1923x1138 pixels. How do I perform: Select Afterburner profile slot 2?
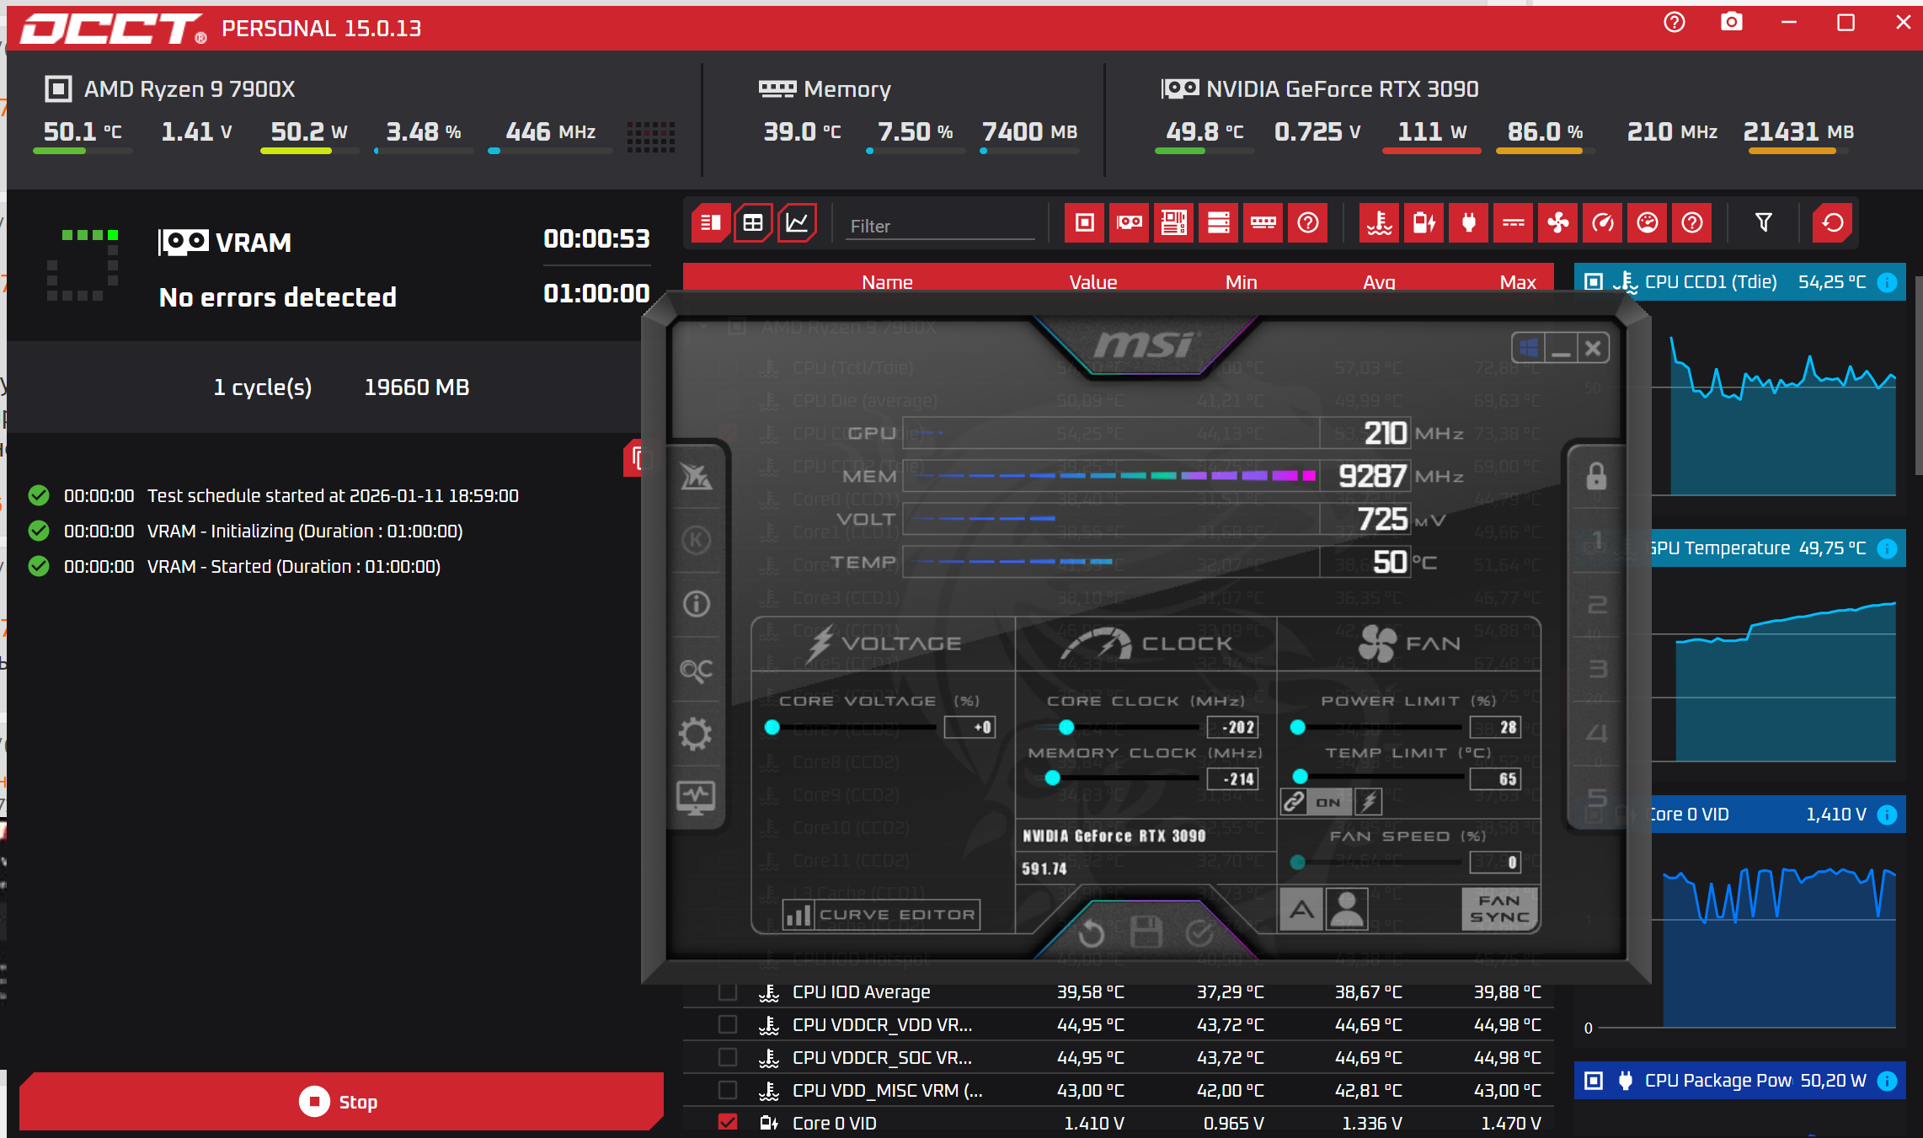[1597, 605]
